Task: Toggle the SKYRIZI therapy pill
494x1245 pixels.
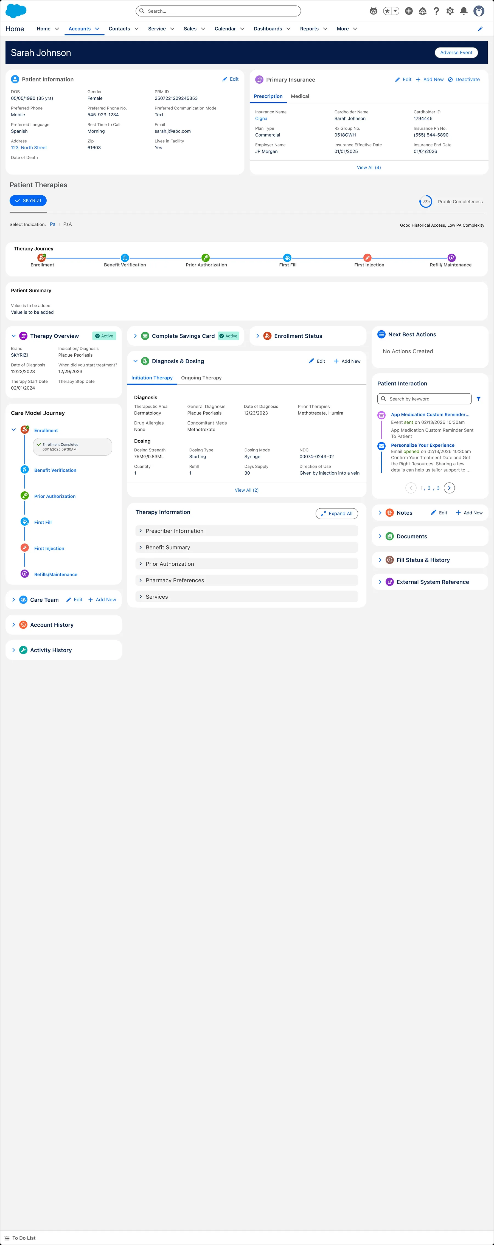Action: pos(28,201)
